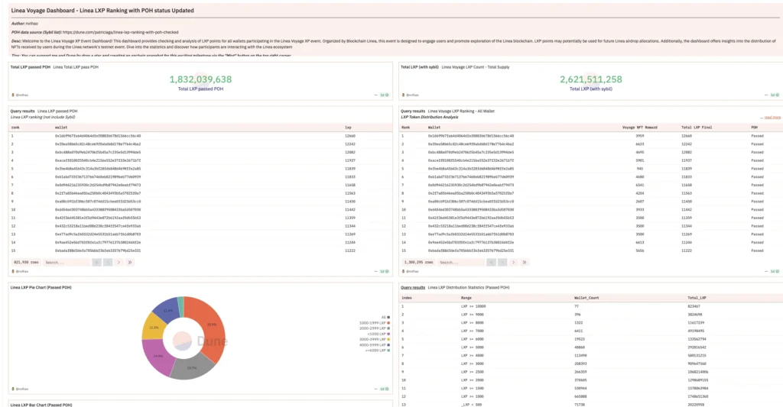This screenshot has height=407, width=783.
Task: Select the gray 19.7% pie slice
Action: pos(192,368)
